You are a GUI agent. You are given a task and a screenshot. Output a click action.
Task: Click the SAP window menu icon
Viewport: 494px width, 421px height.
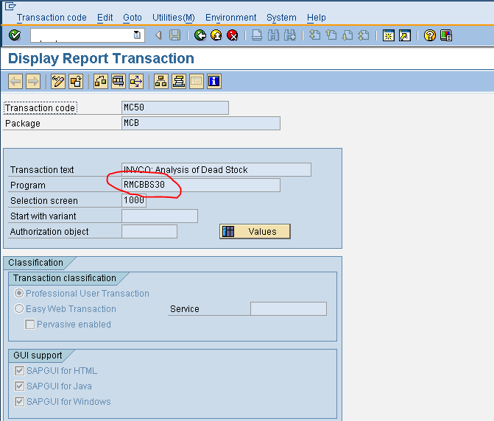pos(10,6)
